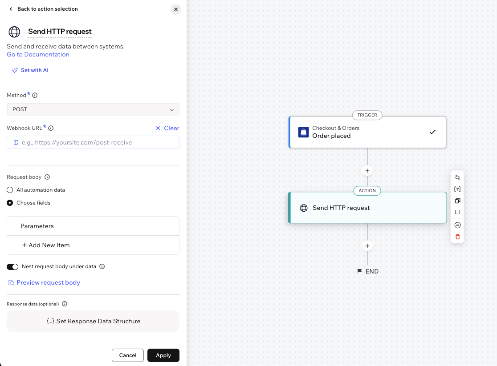The image size is (497, 366).
Task: Click the swap action icon in the side toolbar
Action: click(457, 177)
